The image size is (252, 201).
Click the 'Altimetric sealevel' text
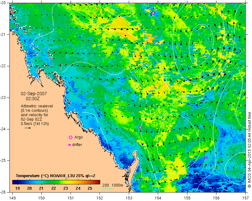pos(37,106)
